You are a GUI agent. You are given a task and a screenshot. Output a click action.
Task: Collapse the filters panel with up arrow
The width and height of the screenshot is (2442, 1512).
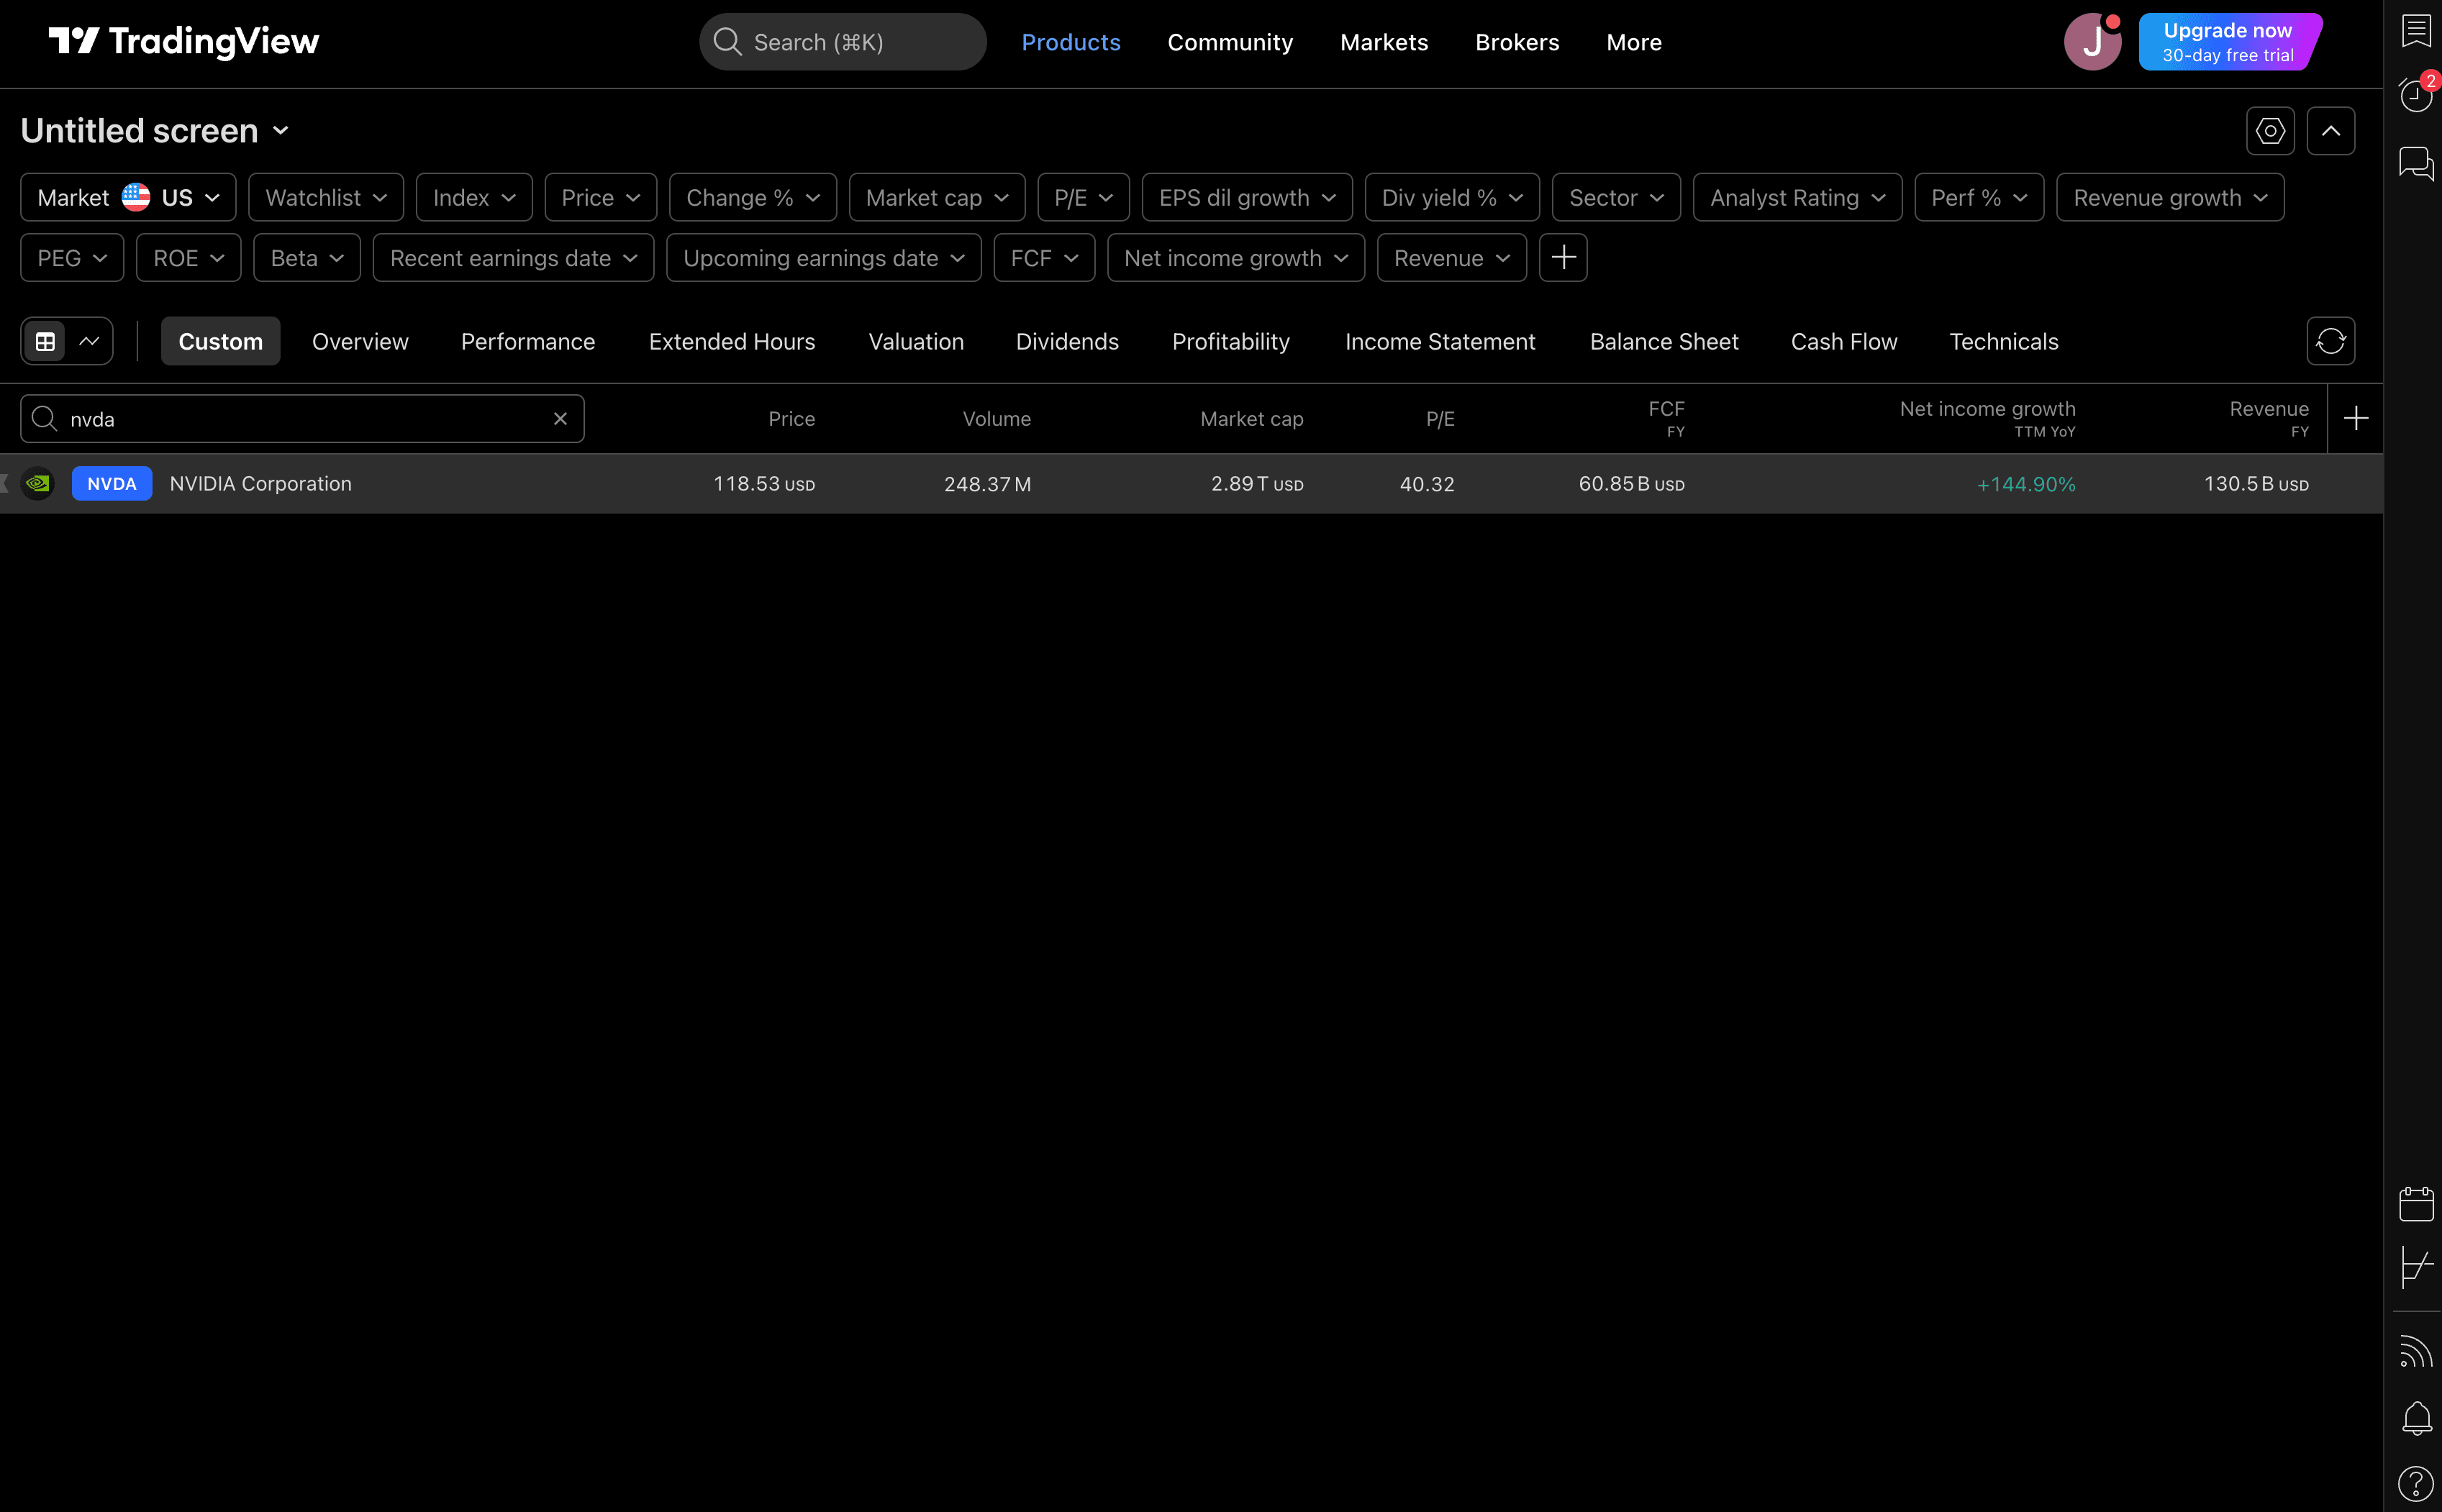coord(2330,131)
